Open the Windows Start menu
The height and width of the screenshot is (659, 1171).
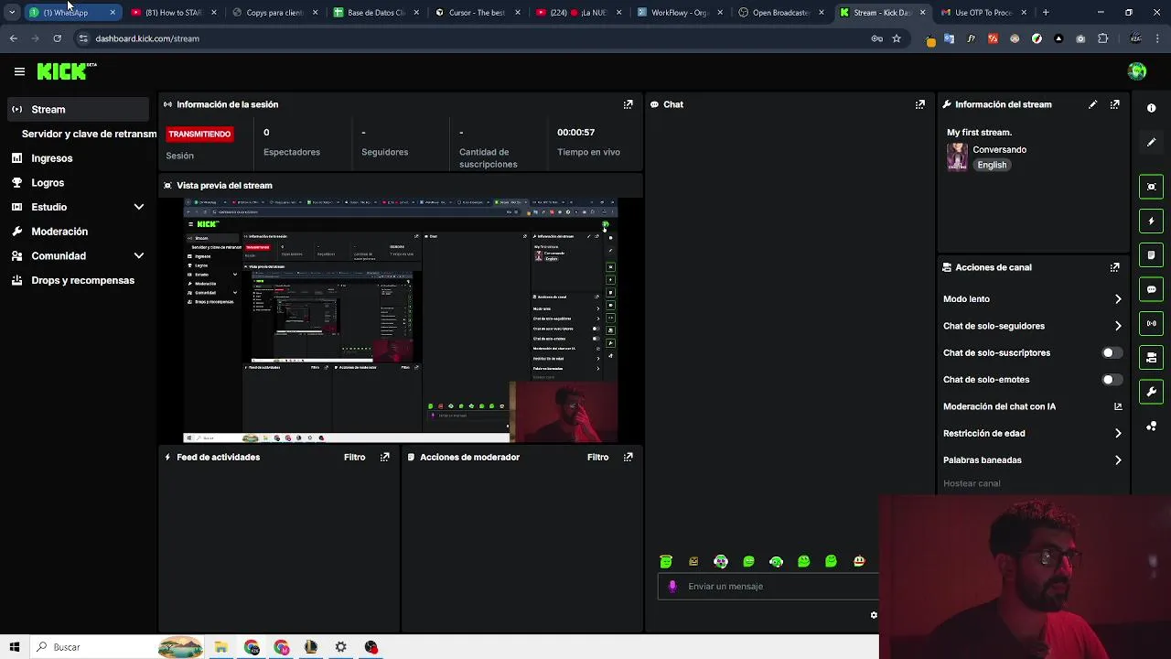click(14, 647)
